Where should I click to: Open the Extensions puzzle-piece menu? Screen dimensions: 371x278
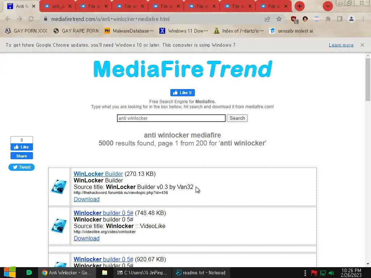pyautogui.click(x=328, y=19)
